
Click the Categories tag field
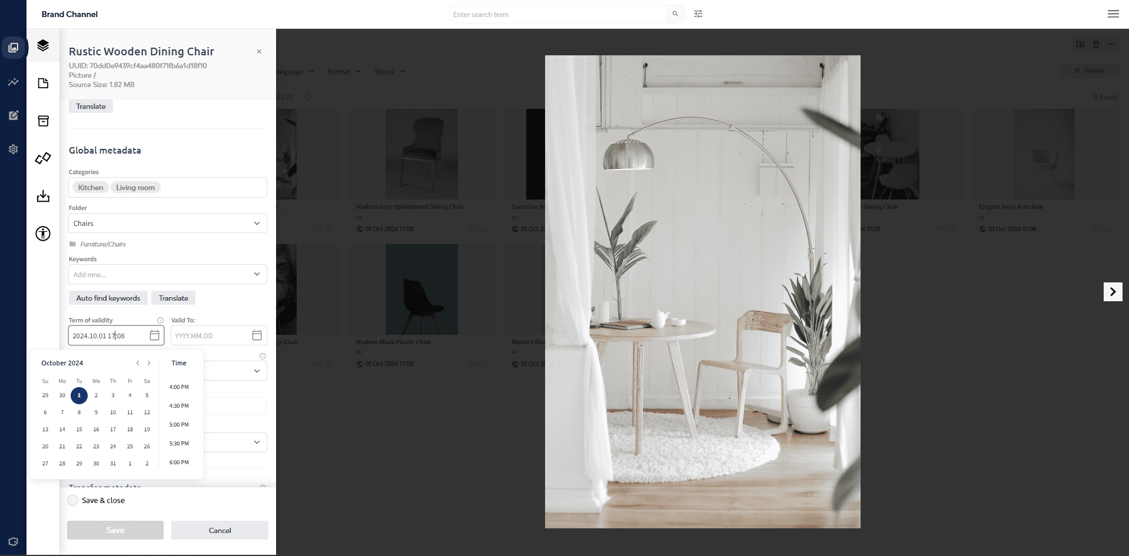[168, 188]
